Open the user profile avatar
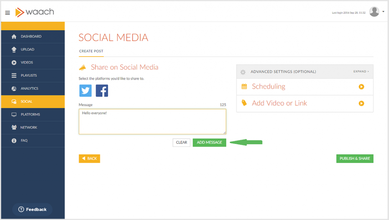The image size is (389, 220). pyautogui.click(x=374, y=12)
